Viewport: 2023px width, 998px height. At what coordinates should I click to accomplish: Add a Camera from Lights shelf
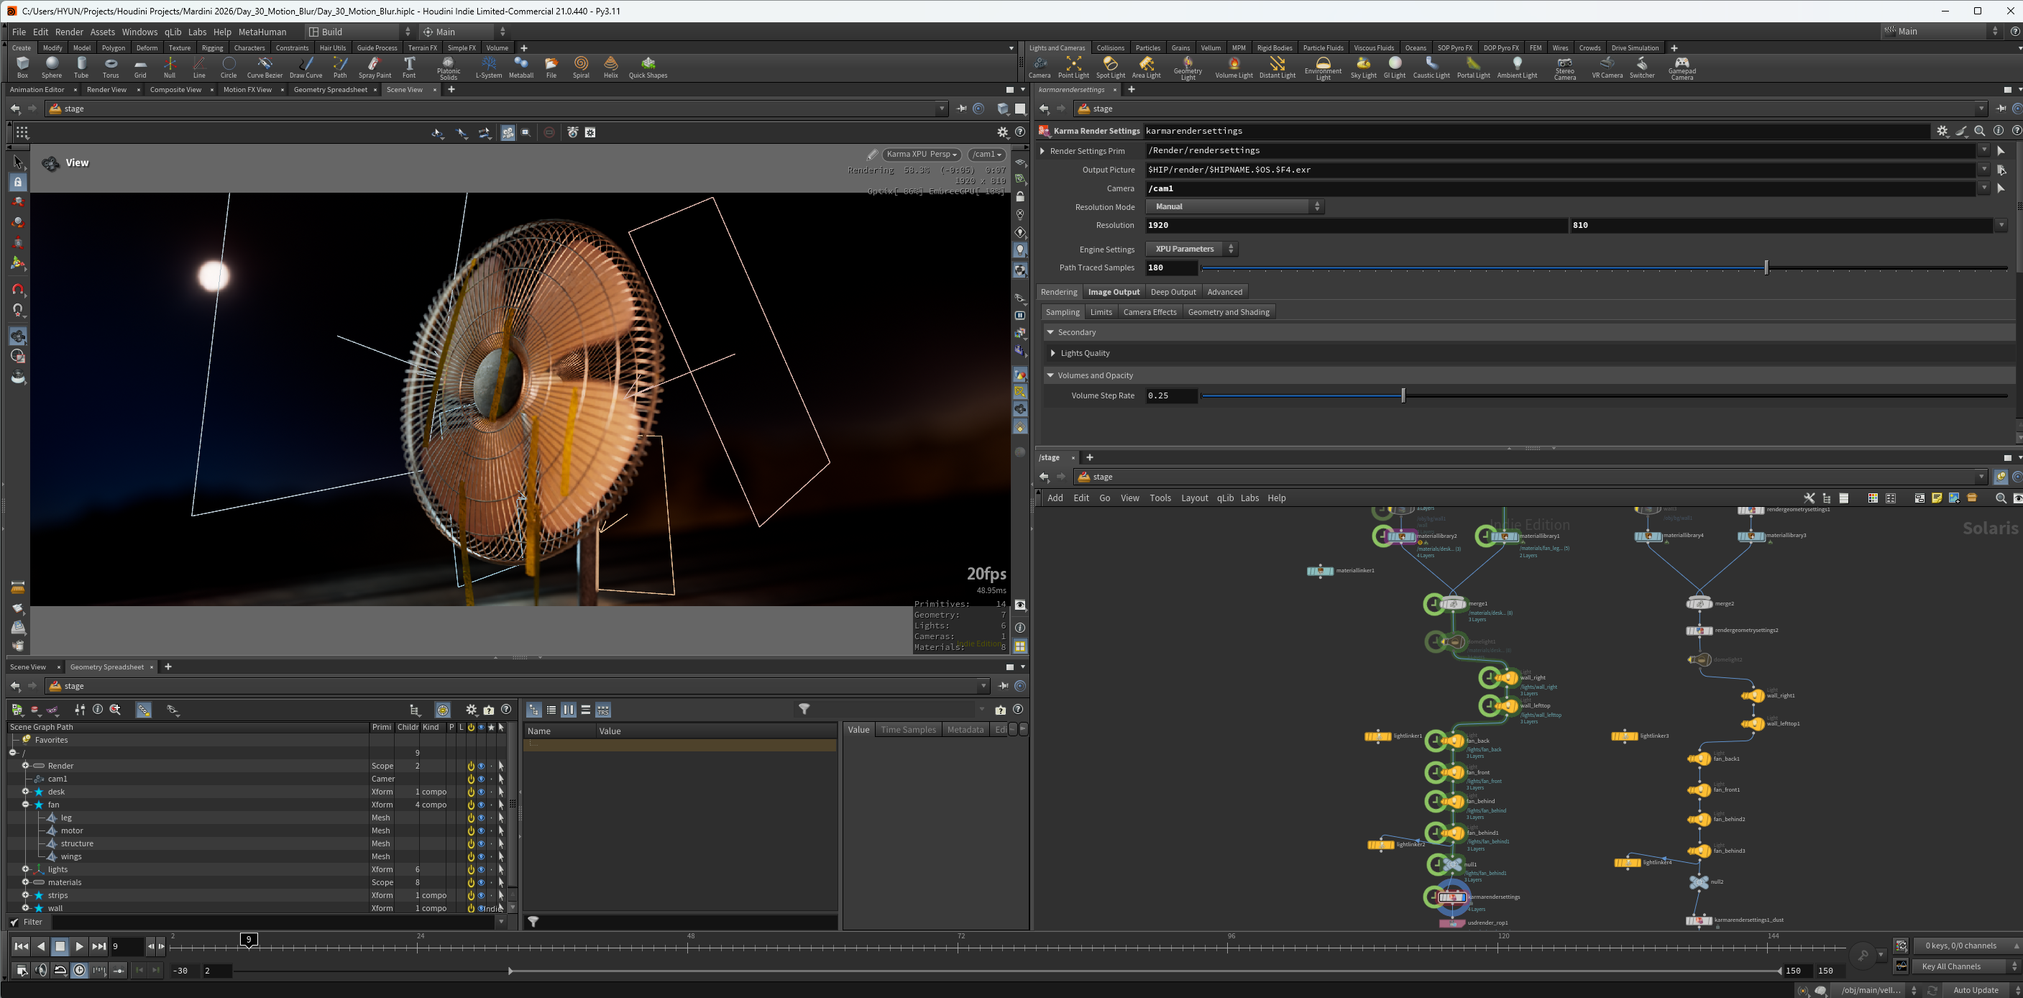point(1040,67)
